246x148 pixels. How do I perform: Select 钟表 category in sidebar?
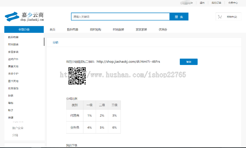click(11, 96)
